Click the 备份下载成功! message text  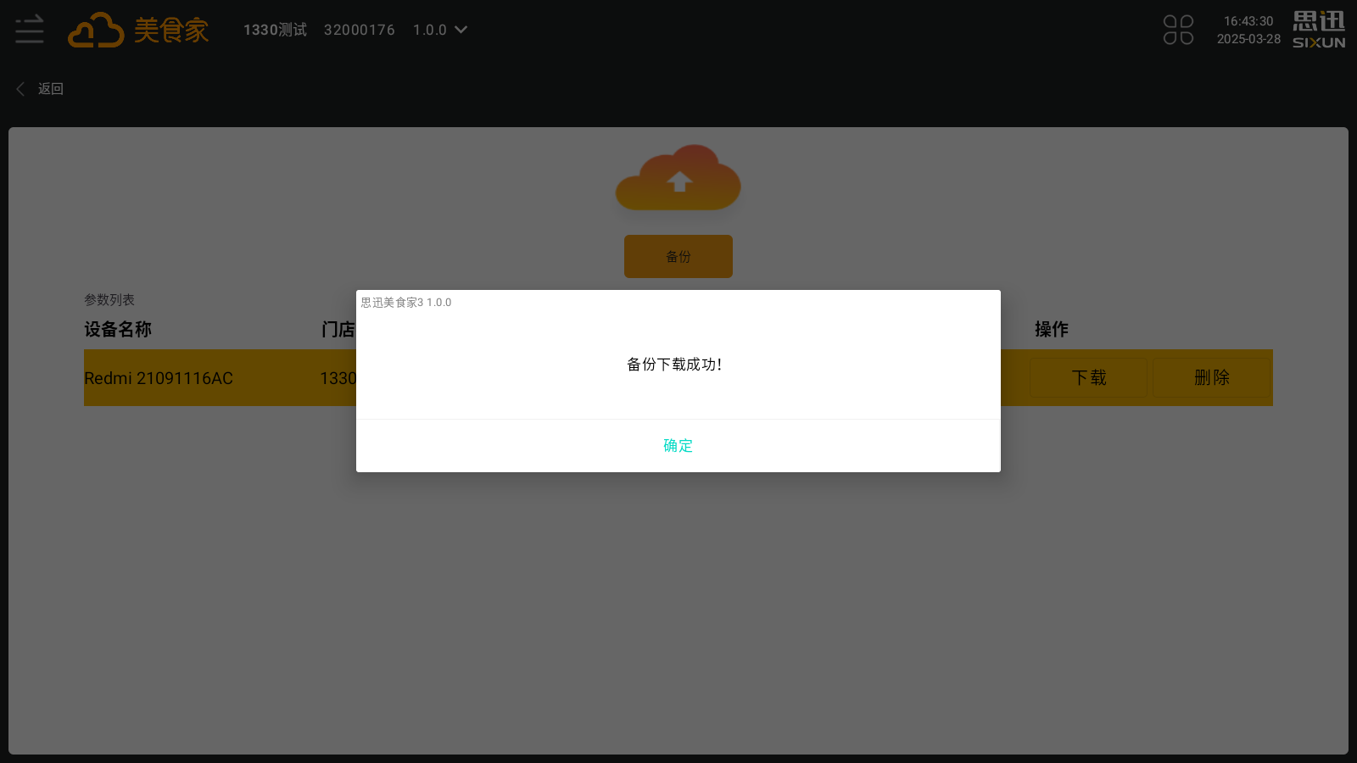point(674,365)
